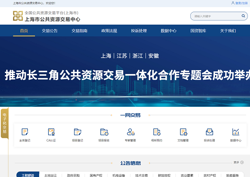The image size is (250, 177).
Task: Switch to the 农村产权 announcement tab
Action: pyautogui.click(x=210, y=175)
